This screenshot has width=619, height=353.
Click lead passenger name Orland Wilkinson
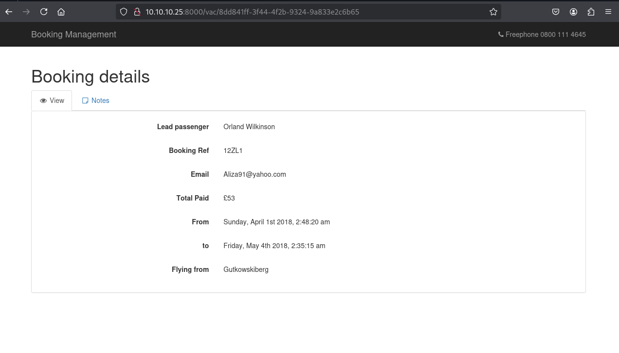tap(249, 127)
